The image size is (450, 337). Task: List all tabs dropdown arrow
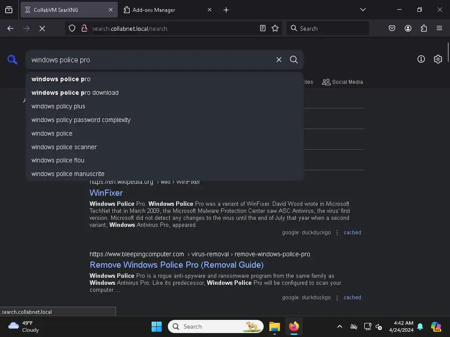(363, 10)
